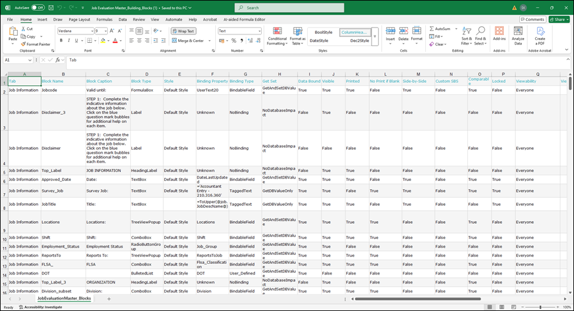Click the Save icon in title bar

coord(51,8)
